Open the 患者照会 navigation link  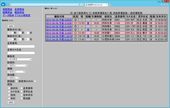pos(20,9)
